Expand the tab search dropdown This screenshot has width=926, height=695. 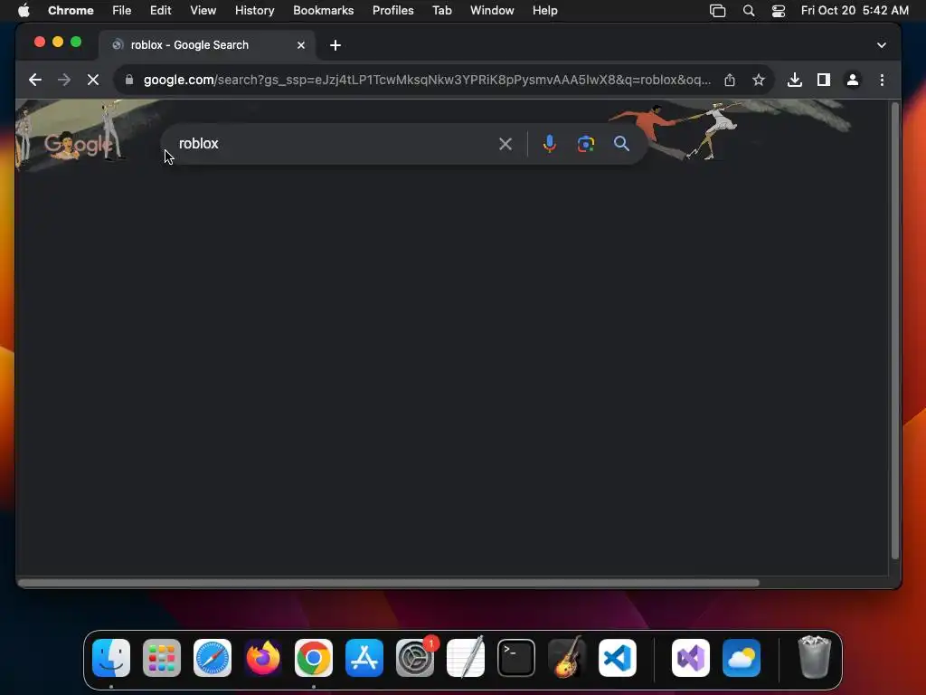(x=881, y=45)
